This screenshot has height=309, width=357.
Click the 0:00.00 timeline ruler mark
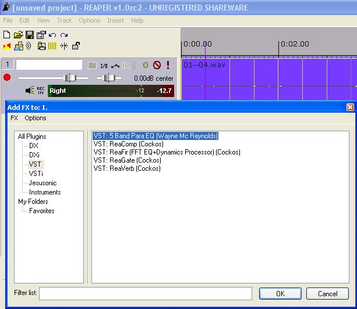197,44
